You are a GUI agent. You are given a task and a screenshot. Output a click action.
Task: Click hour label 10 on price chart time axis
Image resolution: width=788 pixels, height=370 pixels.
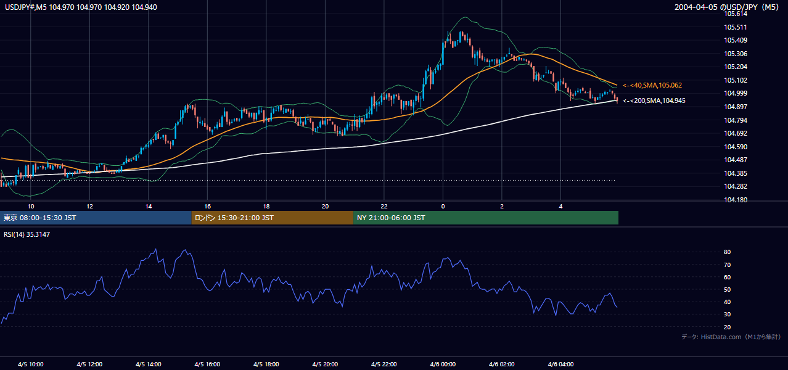coord(31,206)
